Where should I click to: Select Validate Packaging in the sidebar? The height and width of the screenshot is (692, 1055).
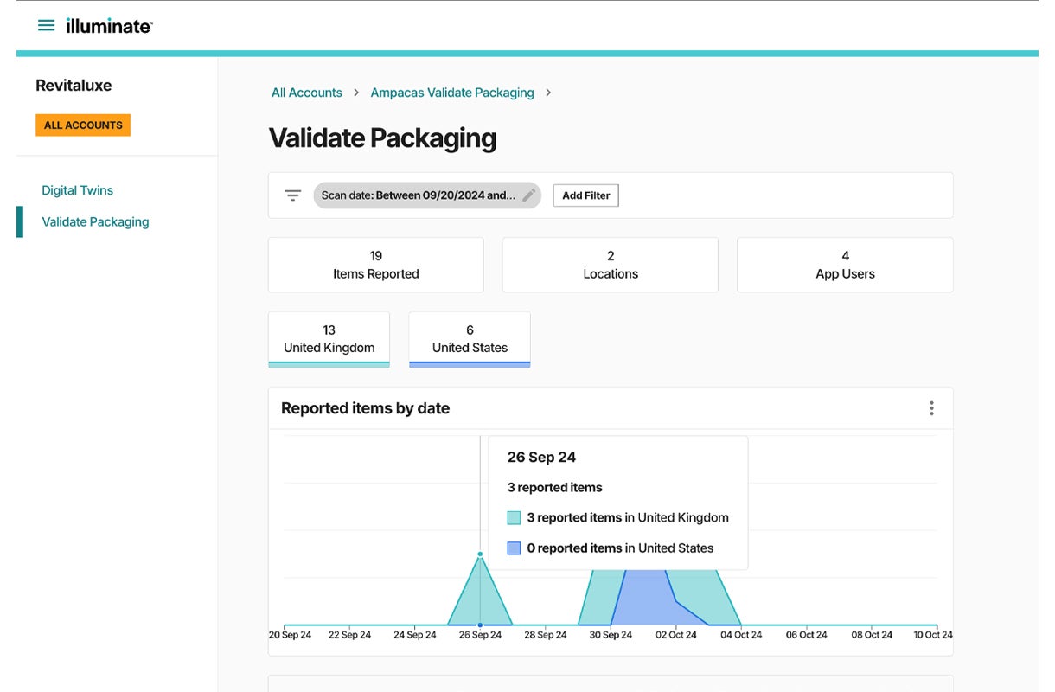point(95,221)
